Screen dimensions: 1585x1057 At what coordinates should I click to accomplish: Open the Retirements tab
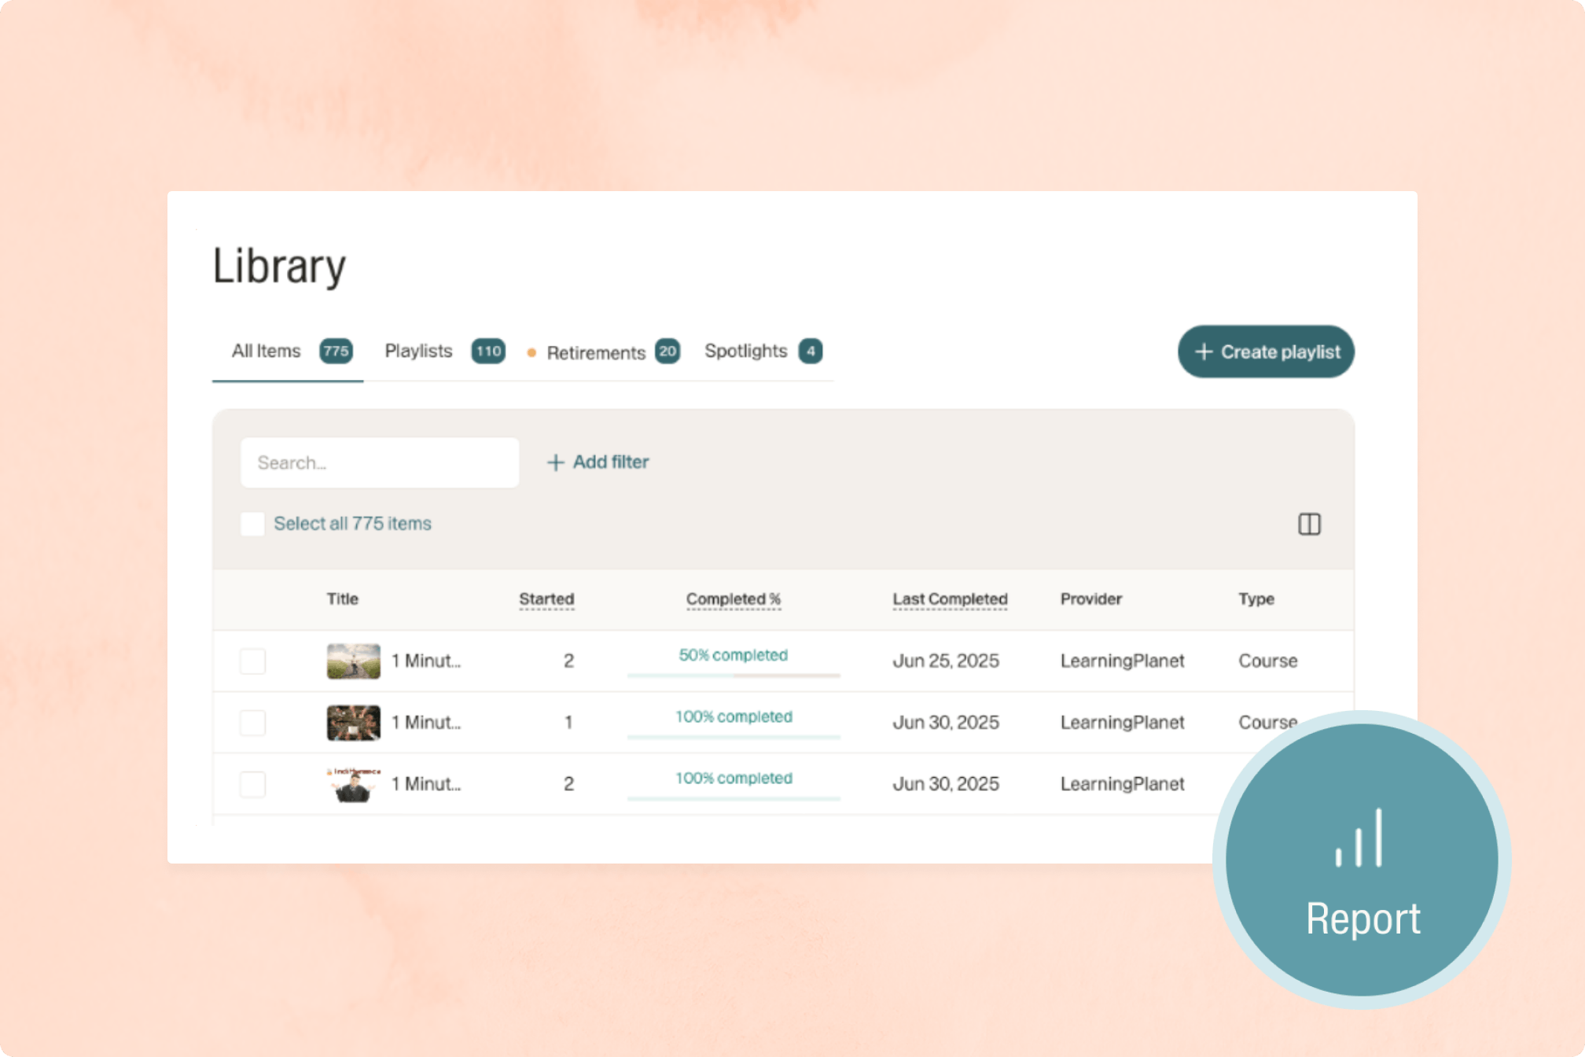pos(595,353)
